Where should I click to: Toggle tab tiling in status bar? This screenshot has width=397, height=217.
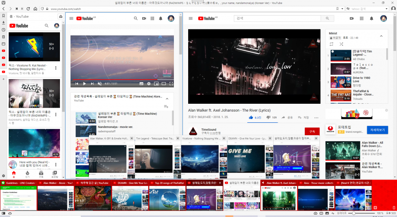coord(321,213)
